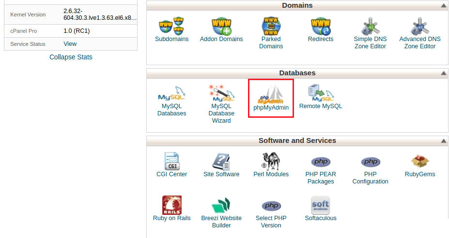Launch Softaculous installer
Screen dimensions: 449x238
pos(321,205)
